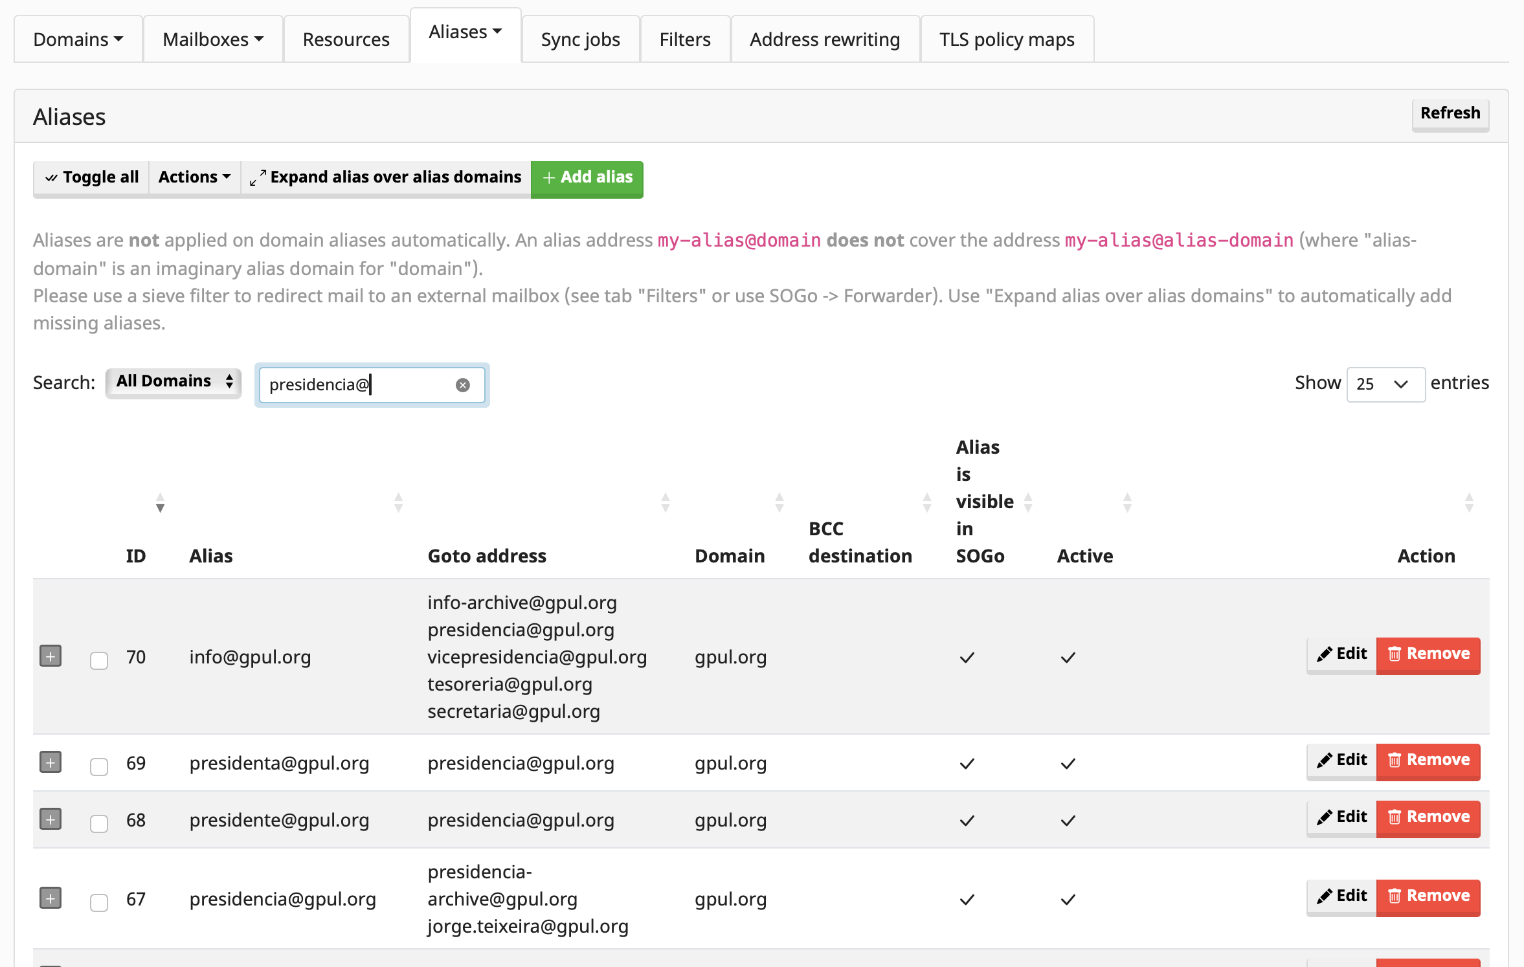Screen dimensions: 1524x967
Task: Switch to the Resources tab
Action: 346,39
